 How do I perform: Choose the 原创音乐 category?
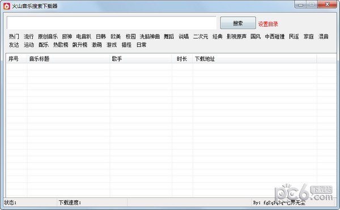pyautogui.click(x=48, y=36)
